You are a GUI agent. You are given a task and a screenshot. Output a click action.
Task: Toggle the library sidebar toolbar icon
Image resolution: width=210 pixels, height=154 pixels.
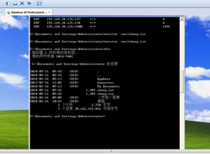point(8,3)
